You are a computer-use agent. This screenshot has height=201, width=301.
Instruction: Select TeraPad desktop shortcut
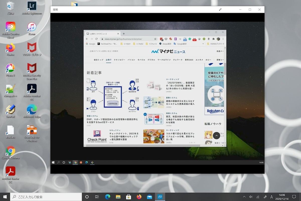coord(11,111)
